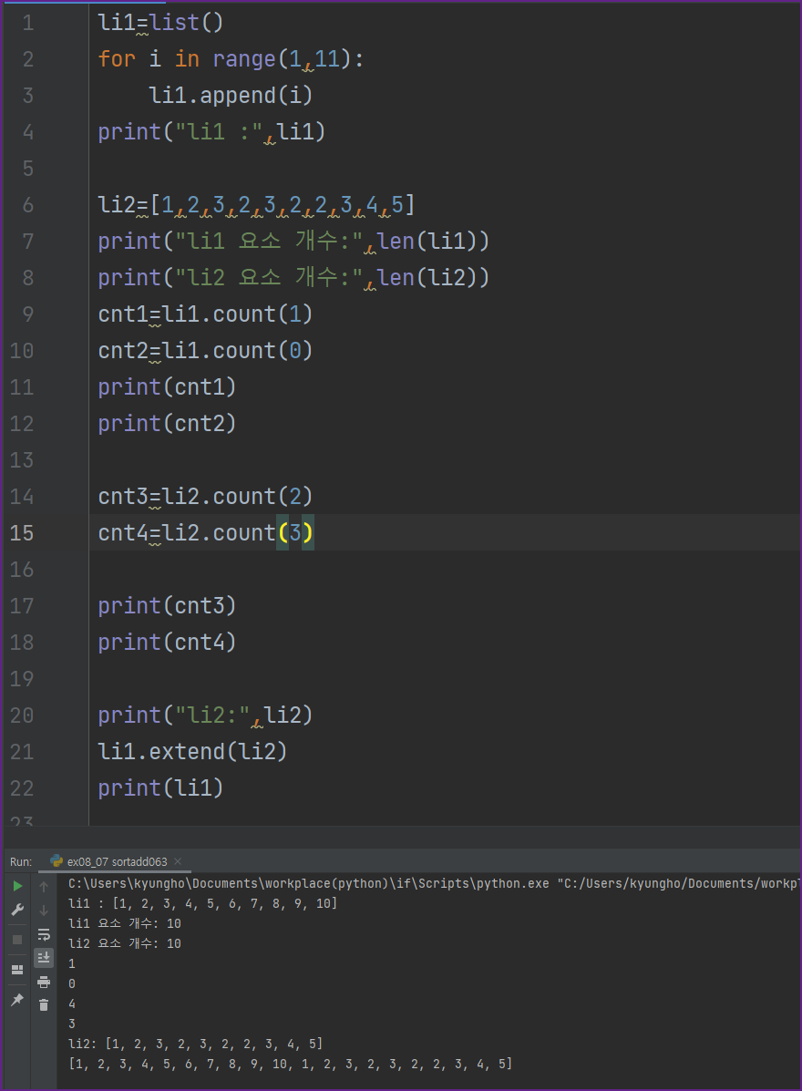Open run configuration via wrench icon

pyautogui.click(x=18, y=911)
